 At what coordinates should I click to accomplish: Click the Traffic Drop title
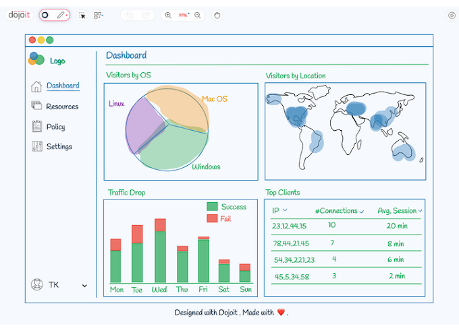coord(126,192)
